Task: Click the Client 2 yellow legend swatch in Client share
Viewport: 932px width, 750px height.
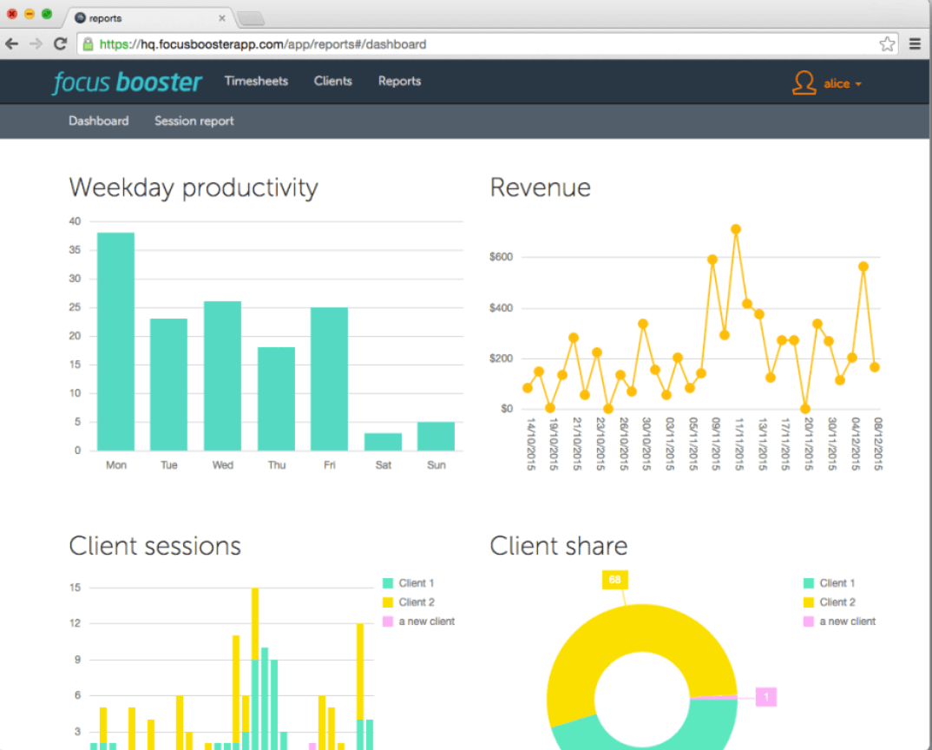Action: [809, 602]
